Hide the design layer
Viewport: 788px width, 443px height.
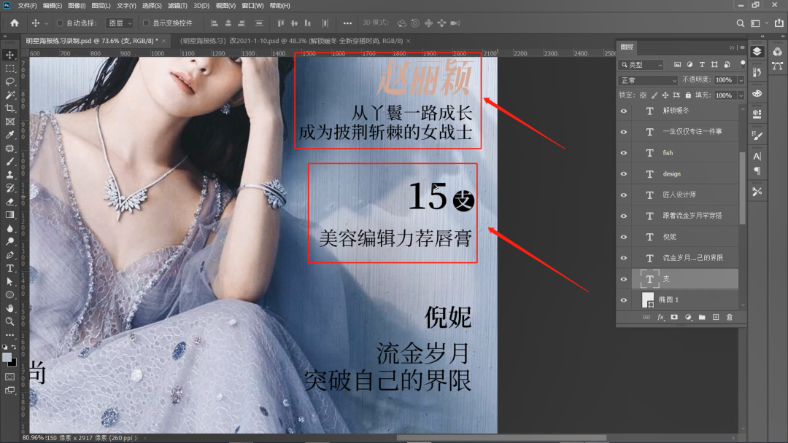point(624,174)
